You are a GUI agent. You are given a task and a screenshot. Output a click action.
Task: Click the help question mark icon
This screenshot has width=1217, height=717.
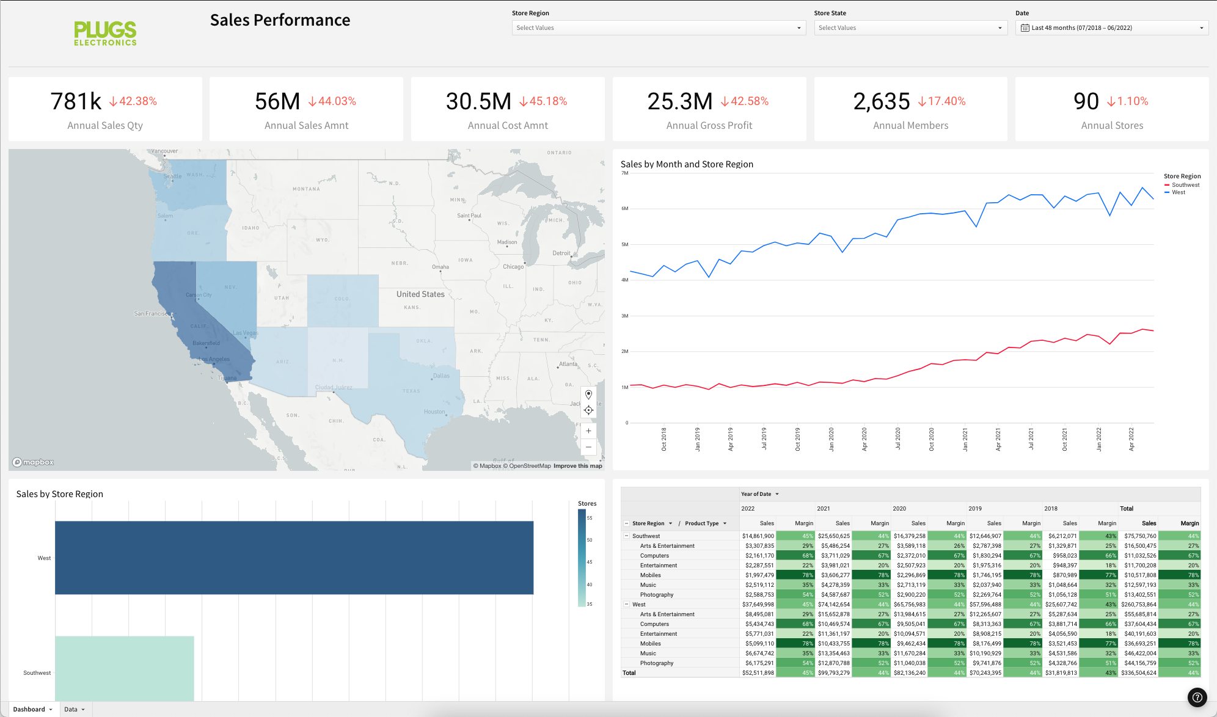1197,697
